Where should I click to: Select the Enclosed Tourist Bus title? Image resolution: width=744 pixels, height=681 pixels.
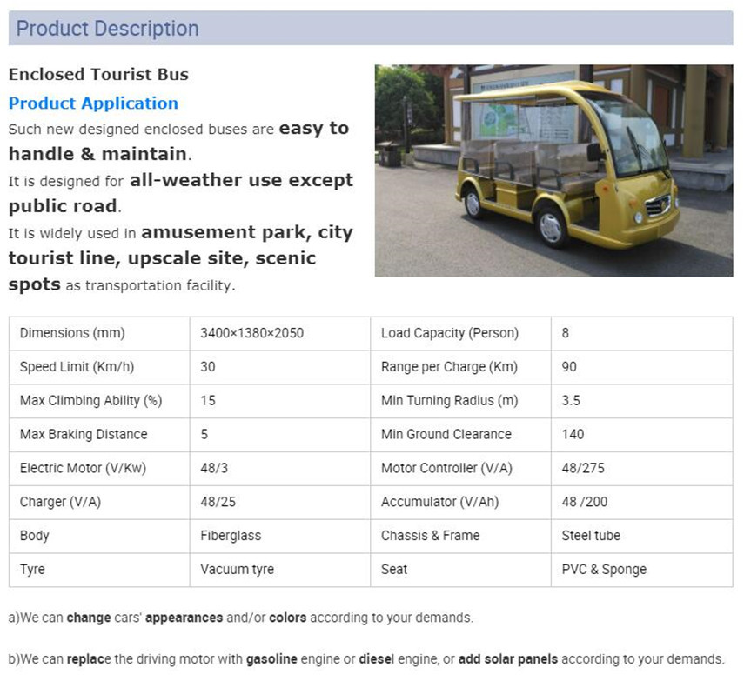pos(98,75)
